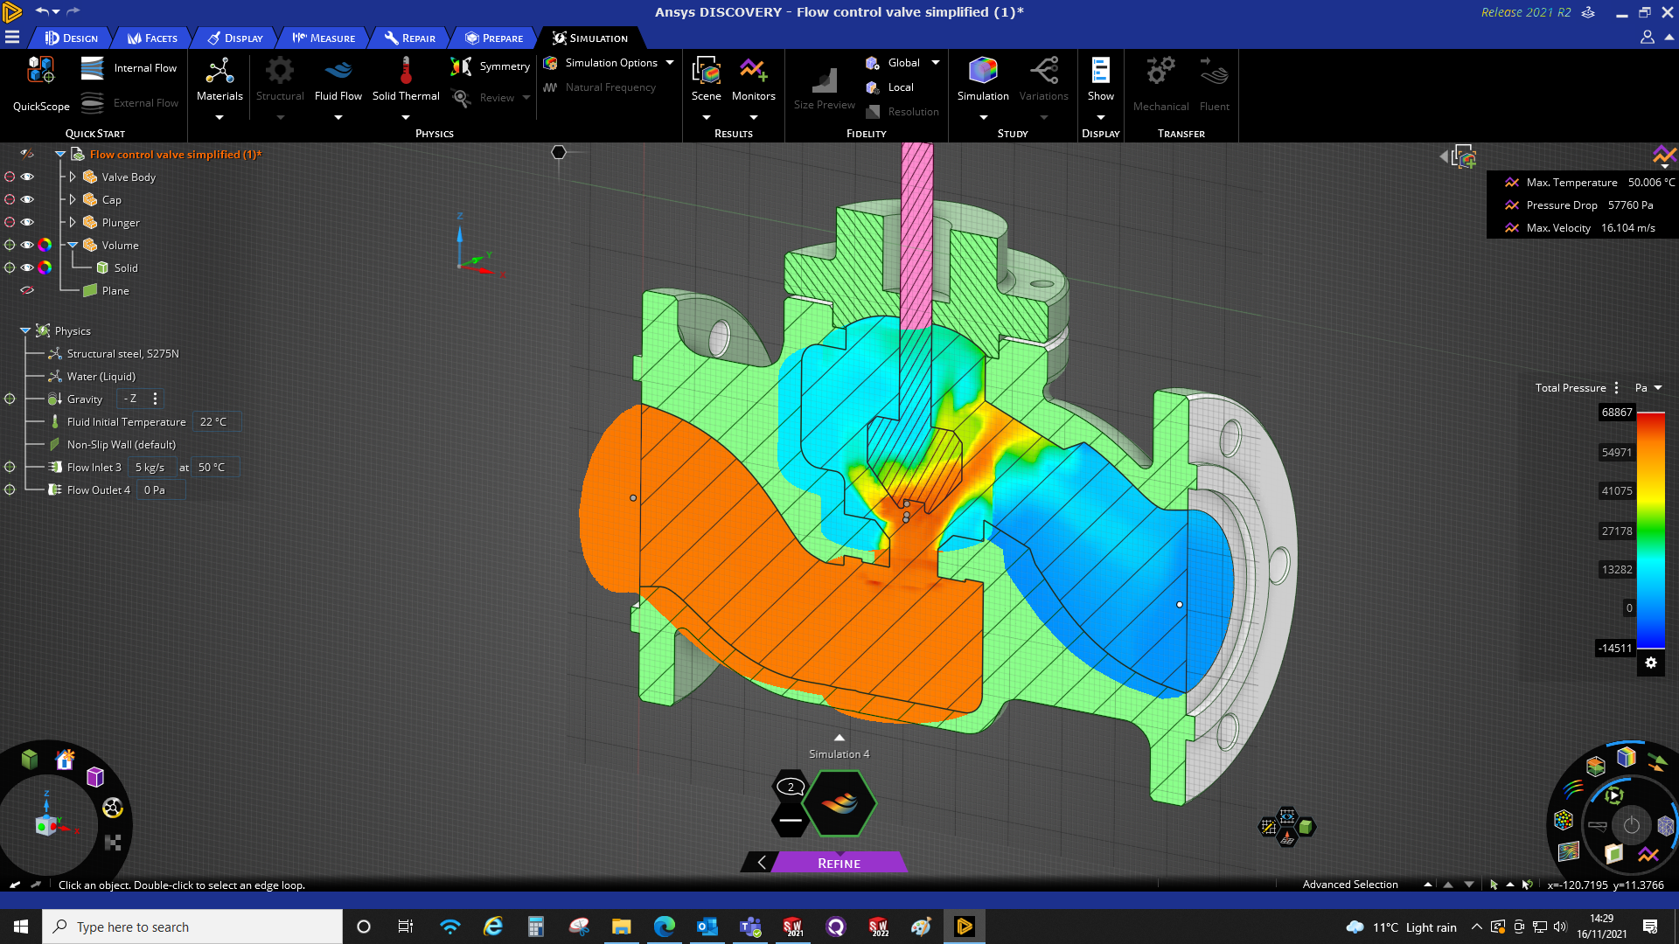Open the QuickScope tool

(x=41, y=84)
